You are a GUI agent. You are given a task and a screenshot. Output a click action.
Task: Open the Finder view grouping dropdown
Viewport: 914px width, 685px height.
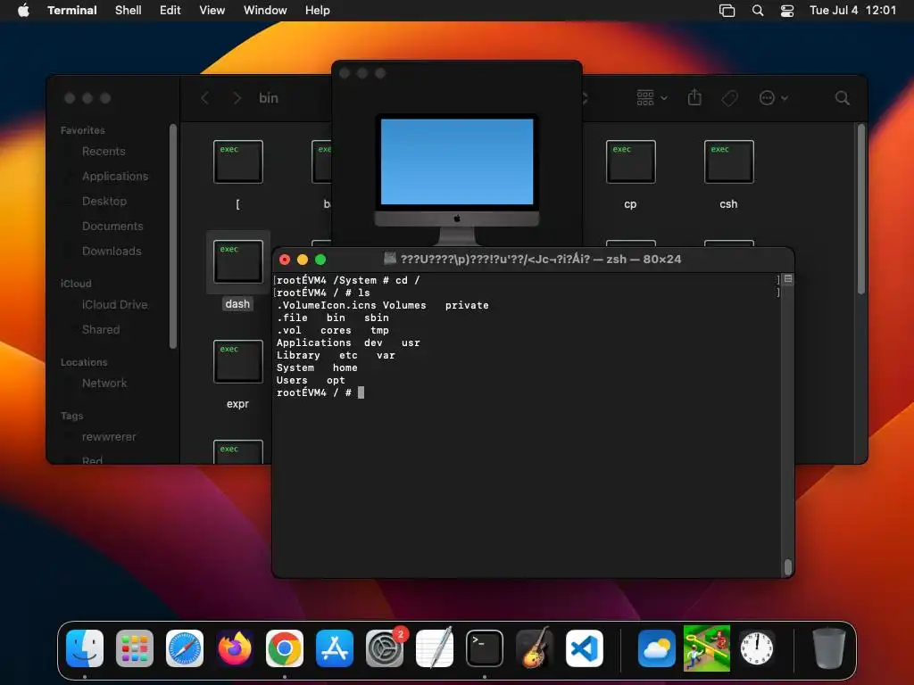click(x=652, y=98)
